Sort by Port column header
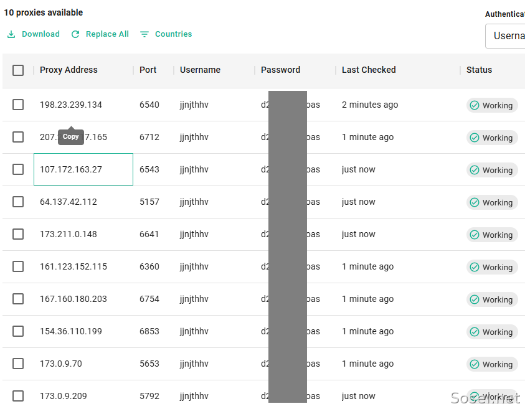525x409 pixels. (148, 70)
